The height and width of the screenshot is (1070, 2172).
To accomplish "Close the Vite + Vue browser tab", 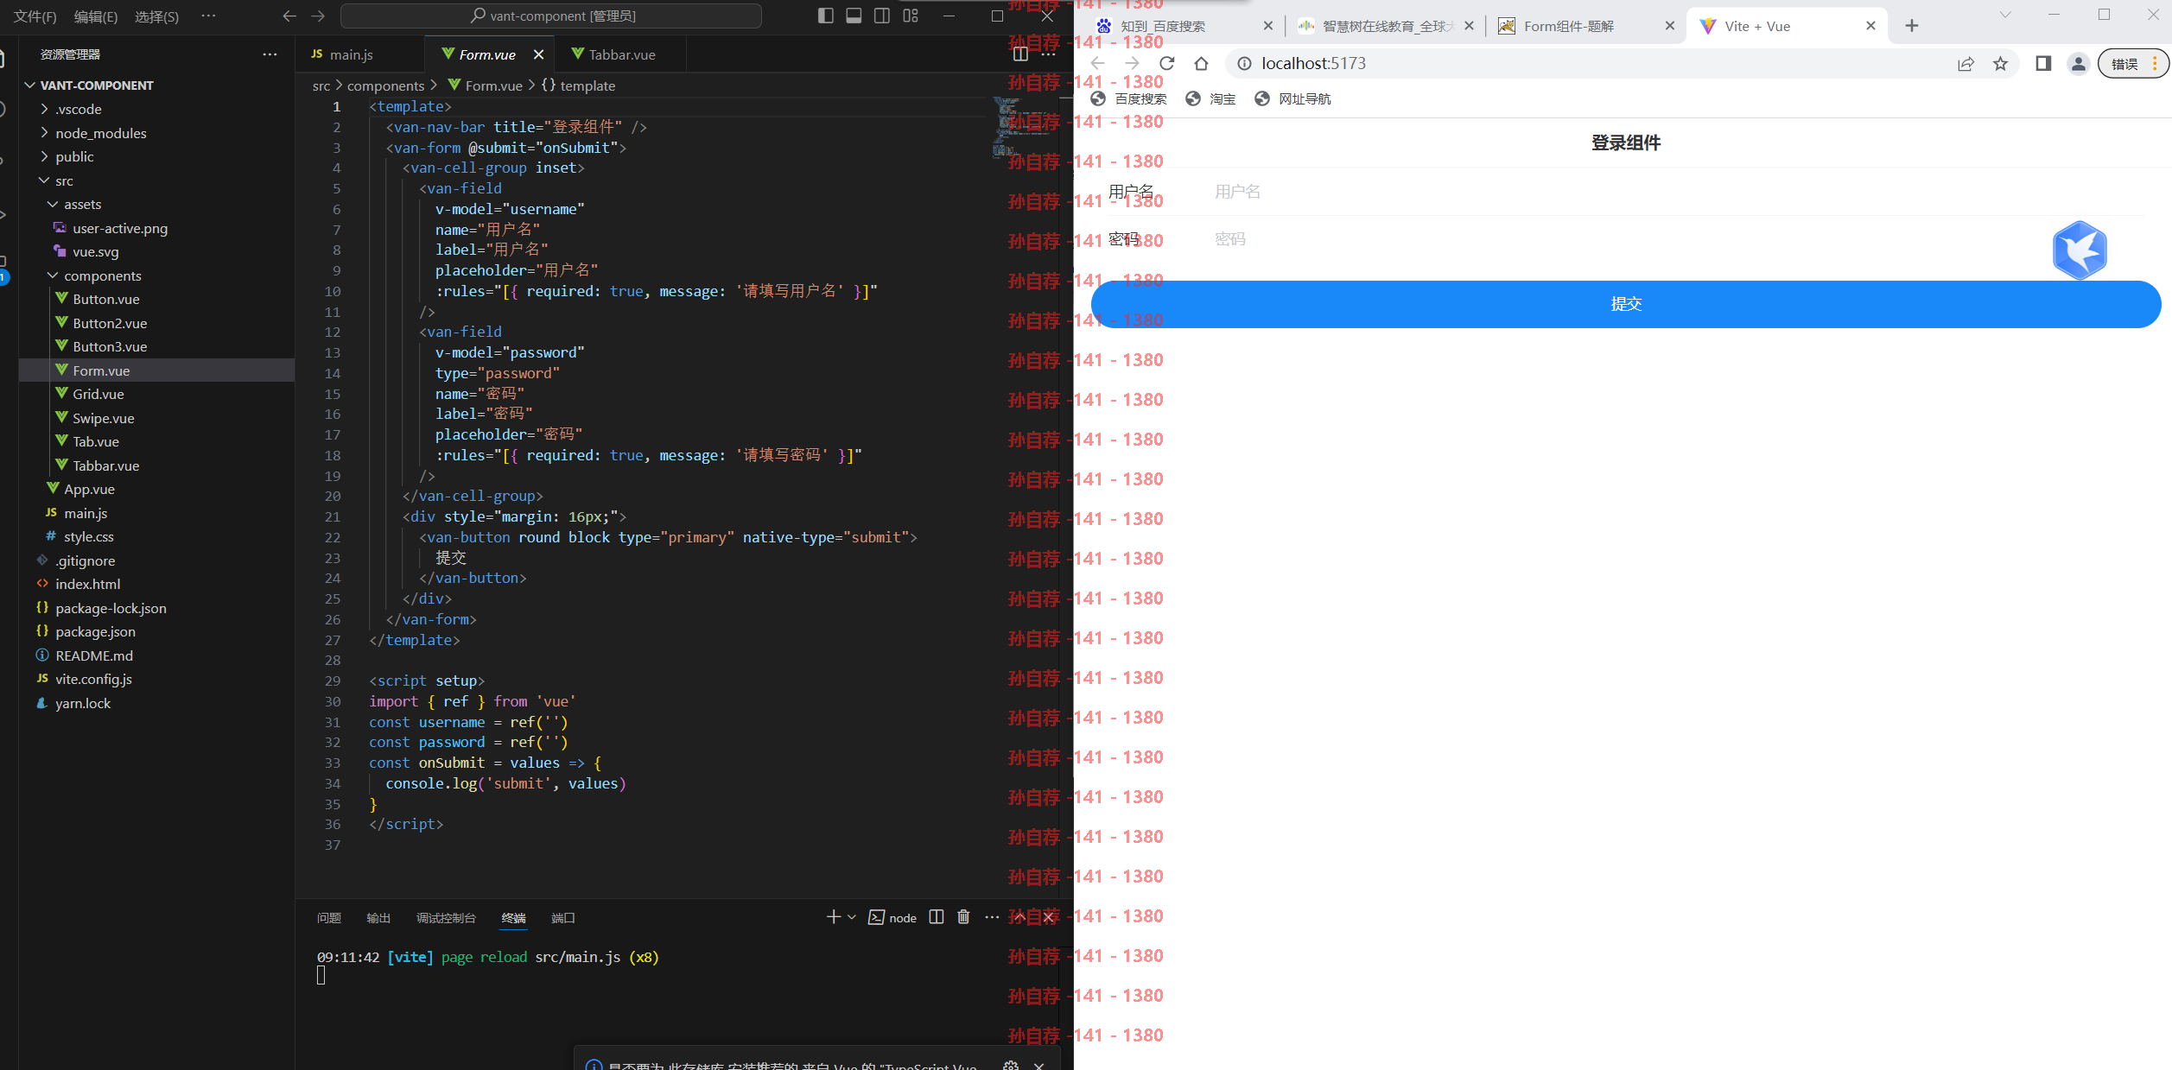I will (1870, 26).
